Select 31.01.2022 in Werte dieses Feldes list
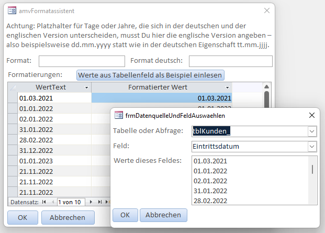 [x=250, y=191]
